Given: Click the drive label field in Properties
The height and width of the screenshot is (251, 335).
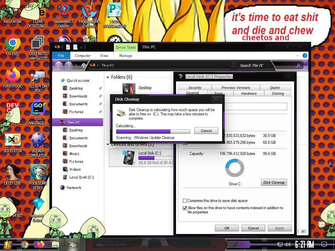Looking at the screenshot, I should click(x=256, y=106).
